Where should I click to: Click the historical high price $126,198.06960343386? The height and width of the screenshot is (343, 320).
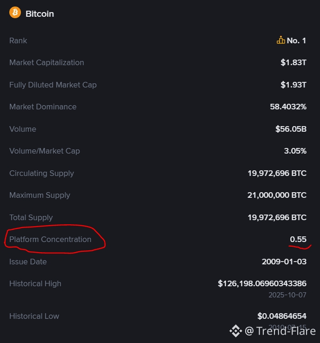(262, 283)
